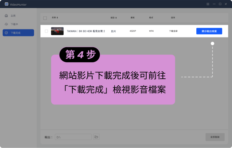This screenshot has height=148, width=232.
Task: Check the TAIWAN 8K video row checkbox
Action: coord(46,31)
